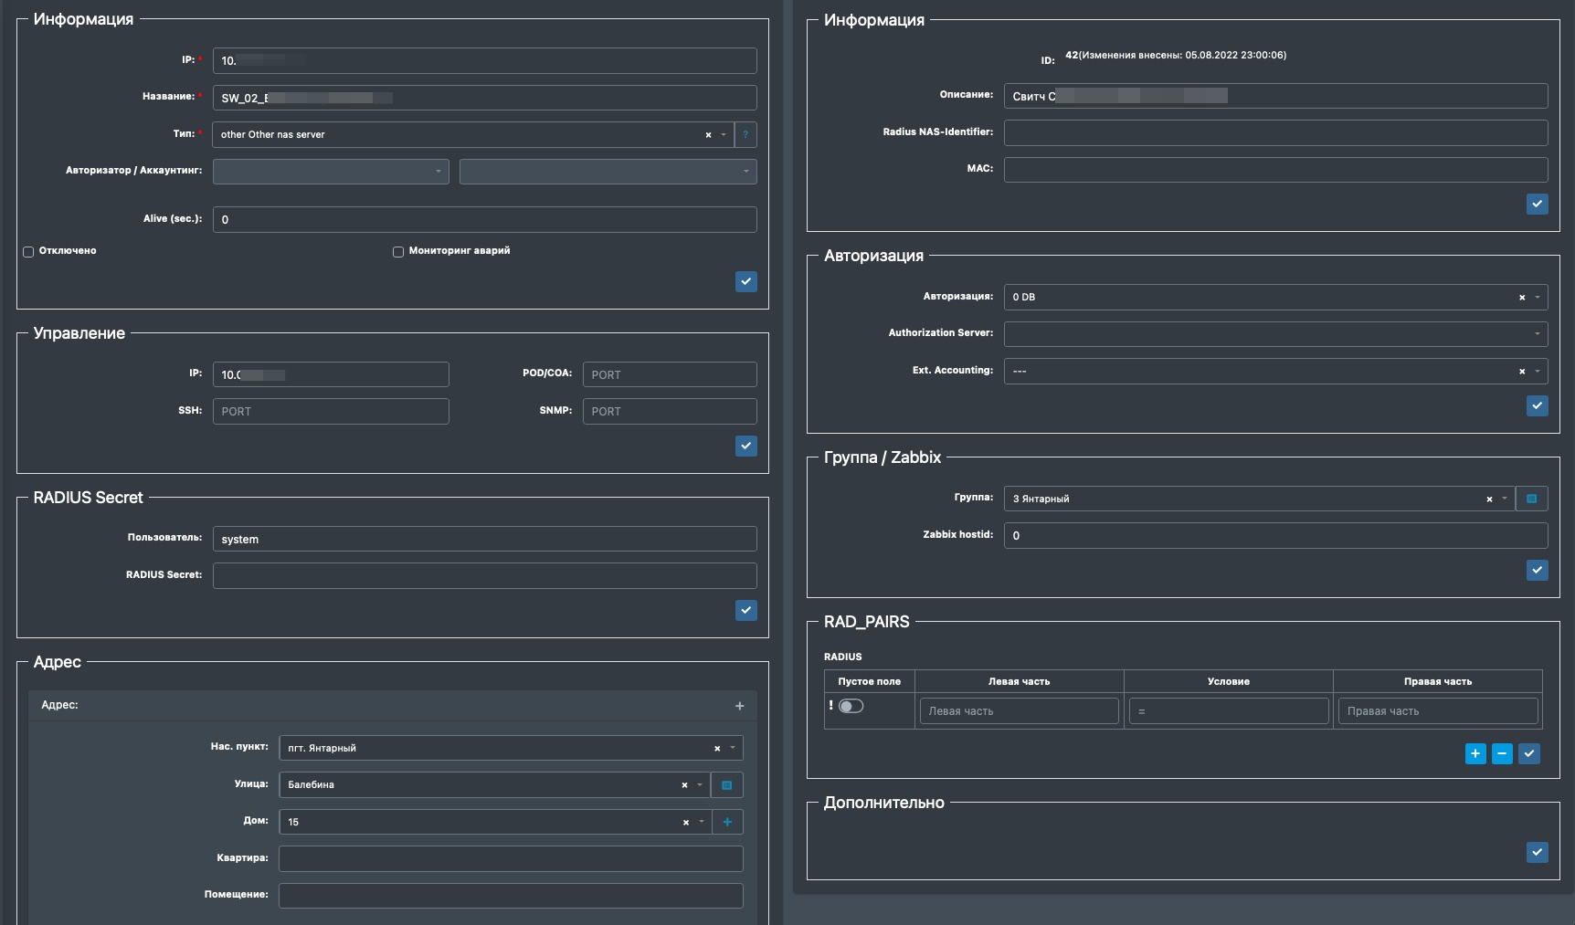Click the POD/COA port field
The width and height of the screenshot is (1575, 925).
tap(670, 374)
